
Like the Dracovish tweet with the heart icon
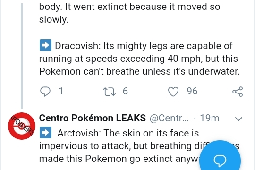pyautogui.click(x=173, y=92)
